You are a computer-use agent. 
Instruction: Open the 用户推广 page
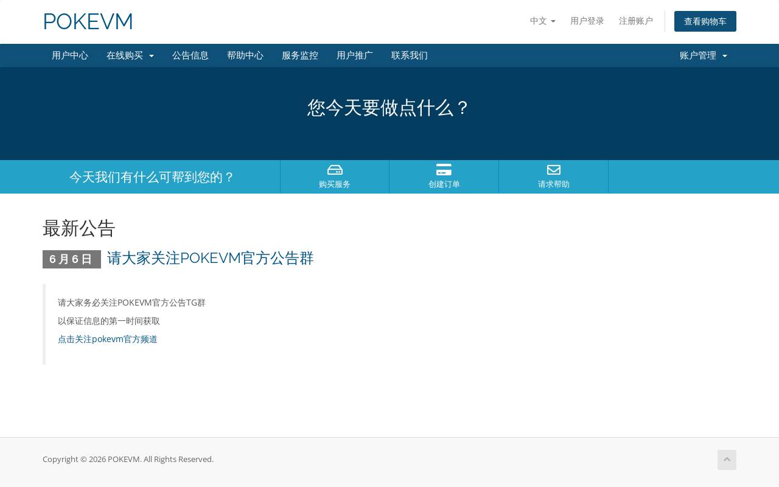pos(355,55)
